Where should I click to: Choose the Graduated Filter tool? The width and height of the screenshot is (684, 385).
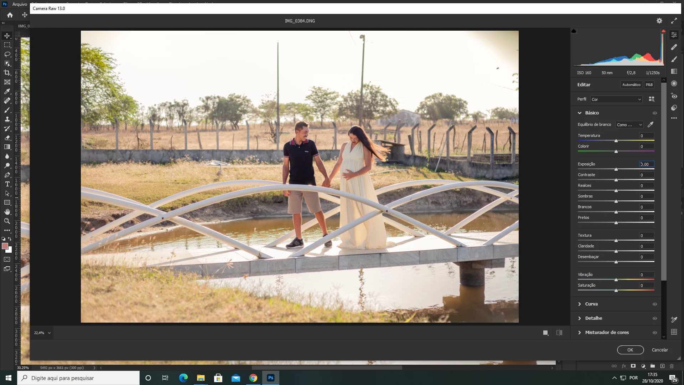pos(674,71)
